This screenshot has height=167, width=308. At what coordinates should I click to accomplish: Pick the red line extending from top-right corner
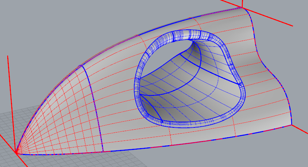pos(270,17)
